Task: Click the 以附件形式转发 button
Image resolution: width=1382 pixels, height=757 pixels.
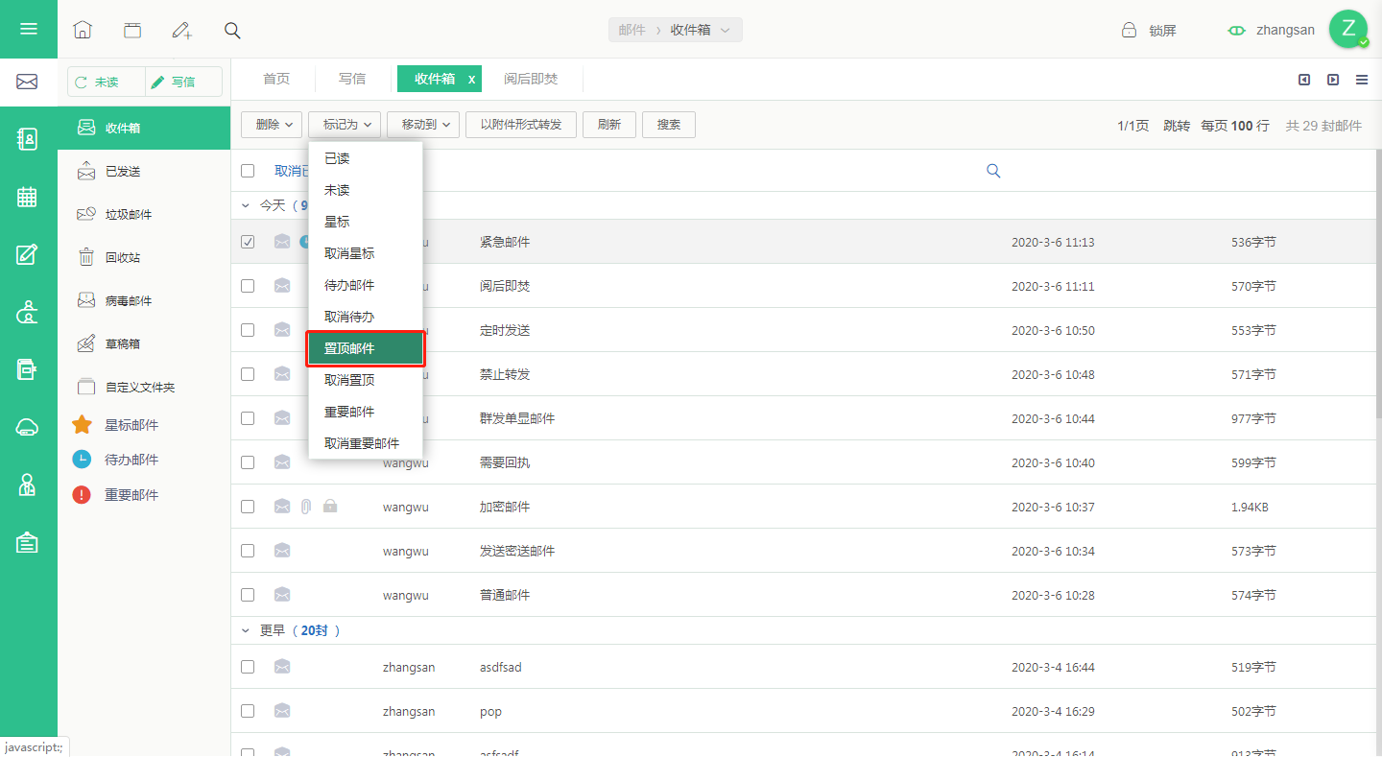Action: pyautogui.click(x=521, y=125)
